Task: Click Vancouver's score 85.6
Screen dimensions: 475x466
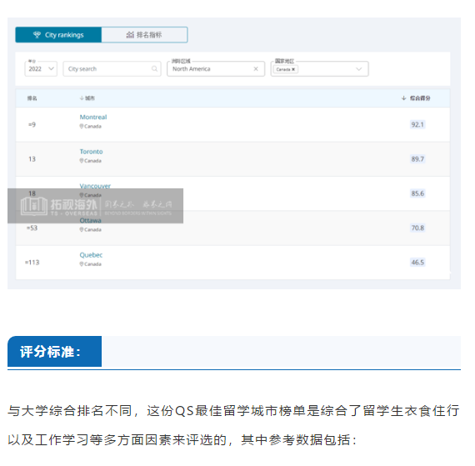Action: click(x=417, y=193)
